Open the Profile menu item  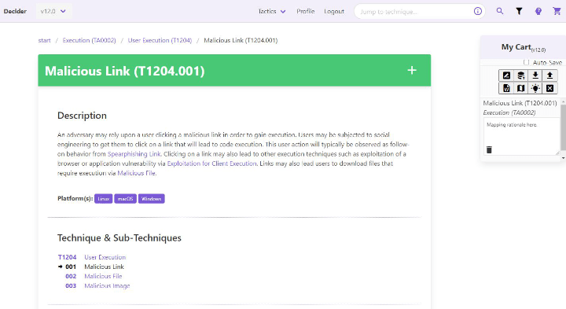pos(305,11)
